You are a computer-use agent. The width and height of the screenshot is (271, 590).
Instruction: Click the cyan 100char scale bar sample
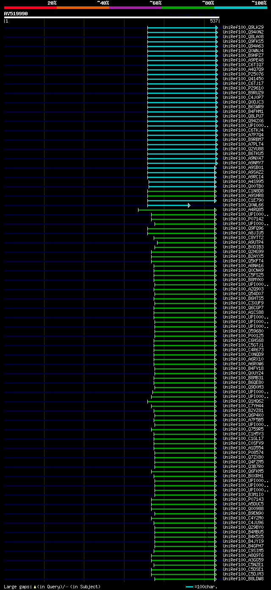click(189, 587)
